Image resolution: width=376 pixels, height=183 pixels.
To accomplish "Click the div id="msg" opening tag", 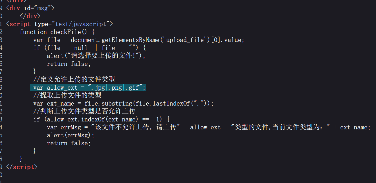I will click(x=30, y=8).
